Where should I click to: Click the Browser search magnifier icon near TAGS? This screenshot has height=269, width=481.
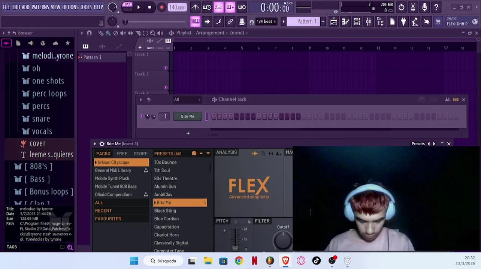pos(70,247)
